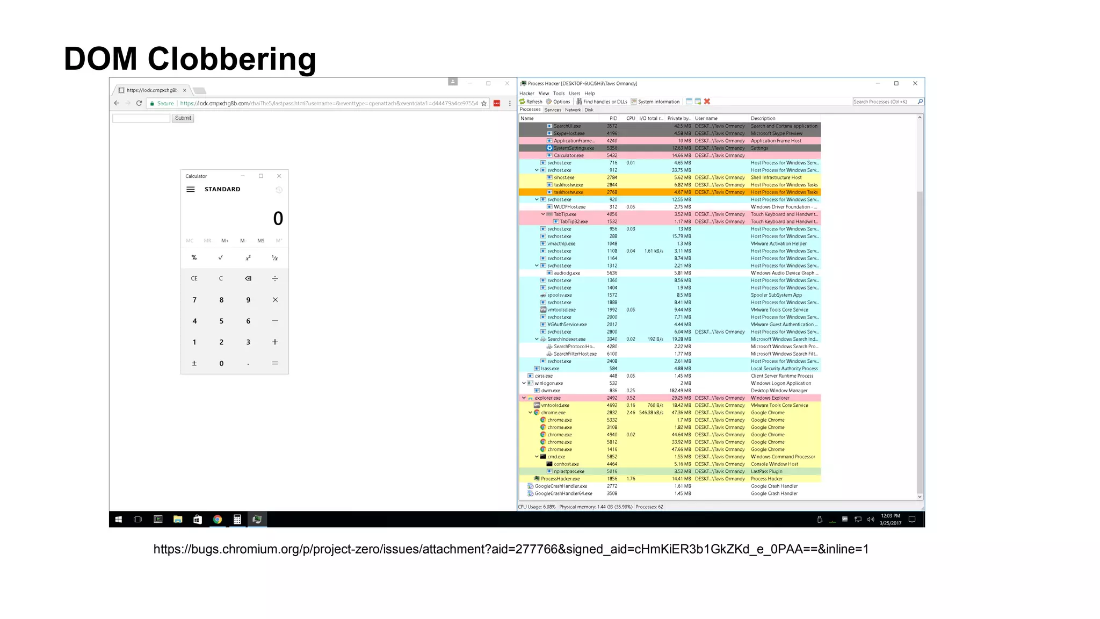
Task: Open Calculator history icon
Action: point(279,190)
